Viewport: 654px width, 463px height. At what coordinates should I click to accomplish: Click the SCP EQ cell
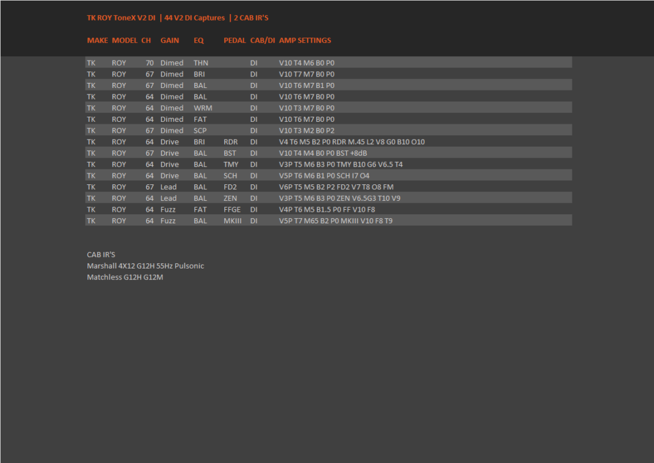point(200,130)
